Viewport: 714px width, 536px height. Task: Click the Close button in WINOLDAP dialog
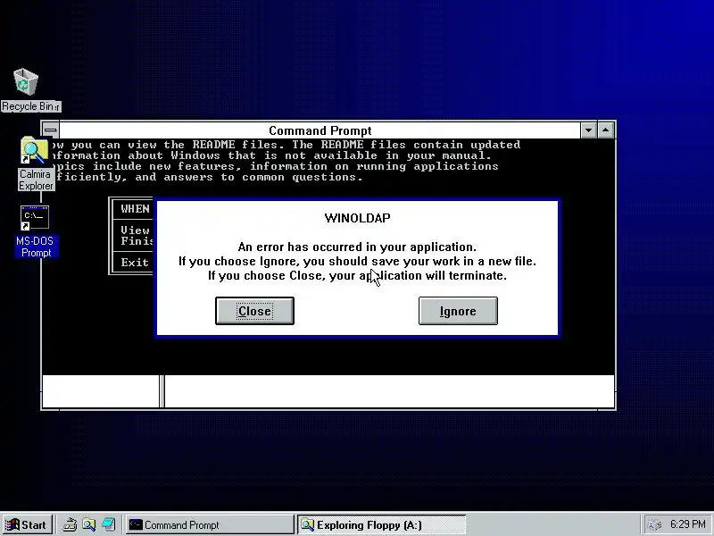coord(254,311)
